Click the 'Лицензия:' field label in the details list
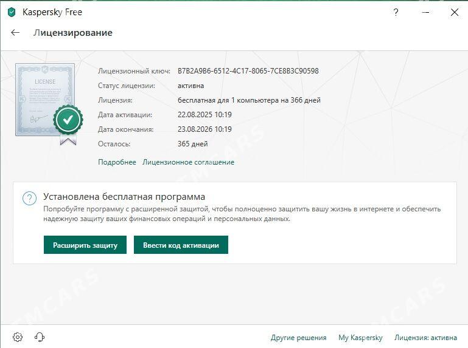 [115, 100]
